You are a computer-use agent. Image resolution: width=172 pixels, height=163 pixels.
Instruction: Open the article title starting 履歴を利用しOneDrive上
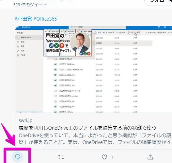click(87, 128)
